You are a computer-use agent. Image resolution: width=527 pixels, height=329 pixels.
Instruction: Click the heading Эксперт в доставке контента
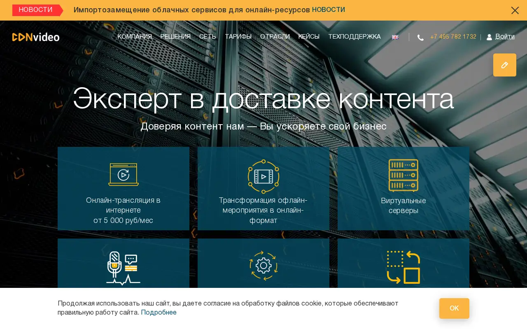(263, 99)
